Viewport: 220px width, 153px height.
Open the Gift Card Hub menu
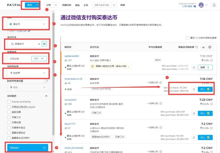click(102, 5)
